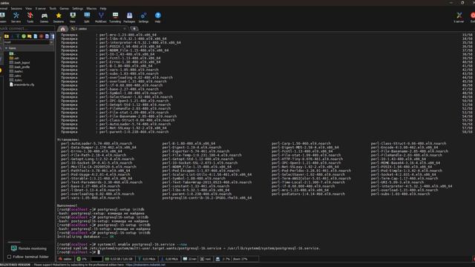
Task: Click the Remote monitoring button label
Action: pos(33,248)
